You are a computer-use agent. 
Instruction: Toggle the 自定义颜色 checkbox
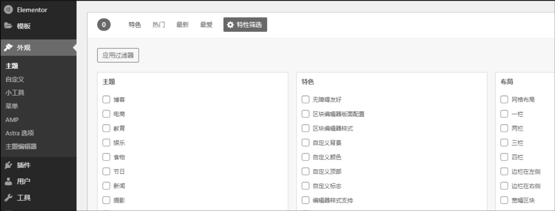click(306, 157)
